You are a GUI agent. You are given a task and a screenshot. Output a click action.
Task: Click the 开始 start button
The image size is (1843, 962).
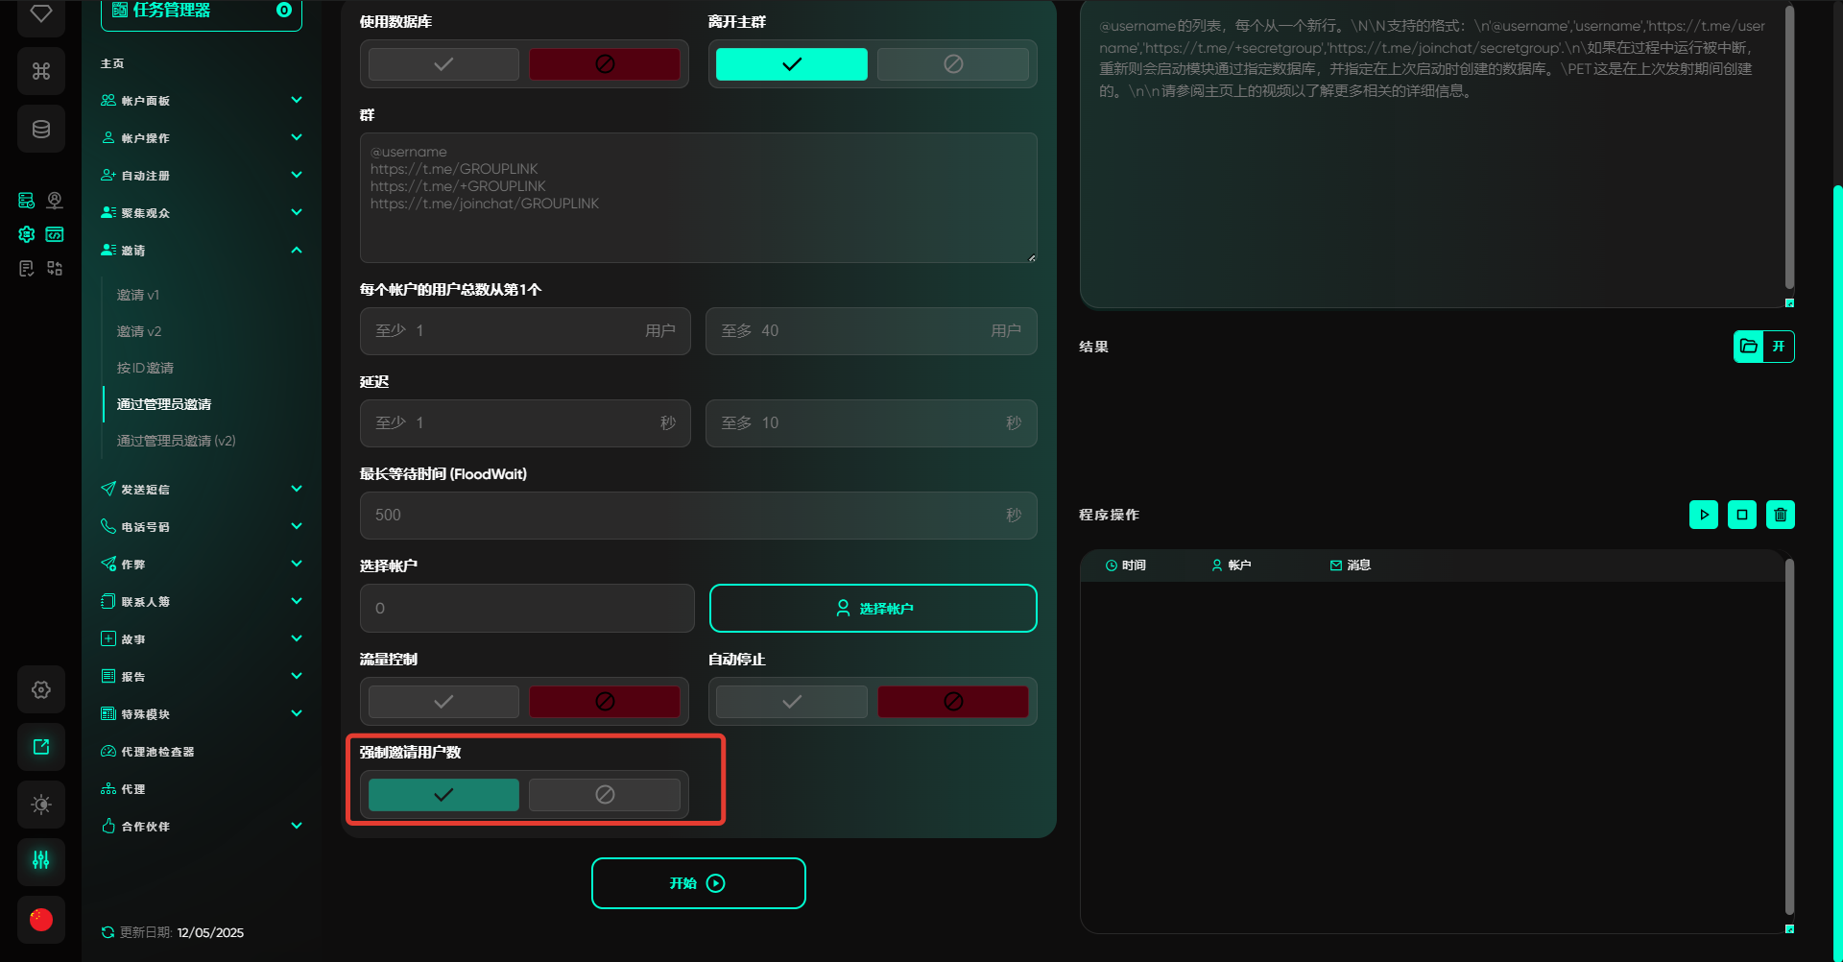[698, 883]
